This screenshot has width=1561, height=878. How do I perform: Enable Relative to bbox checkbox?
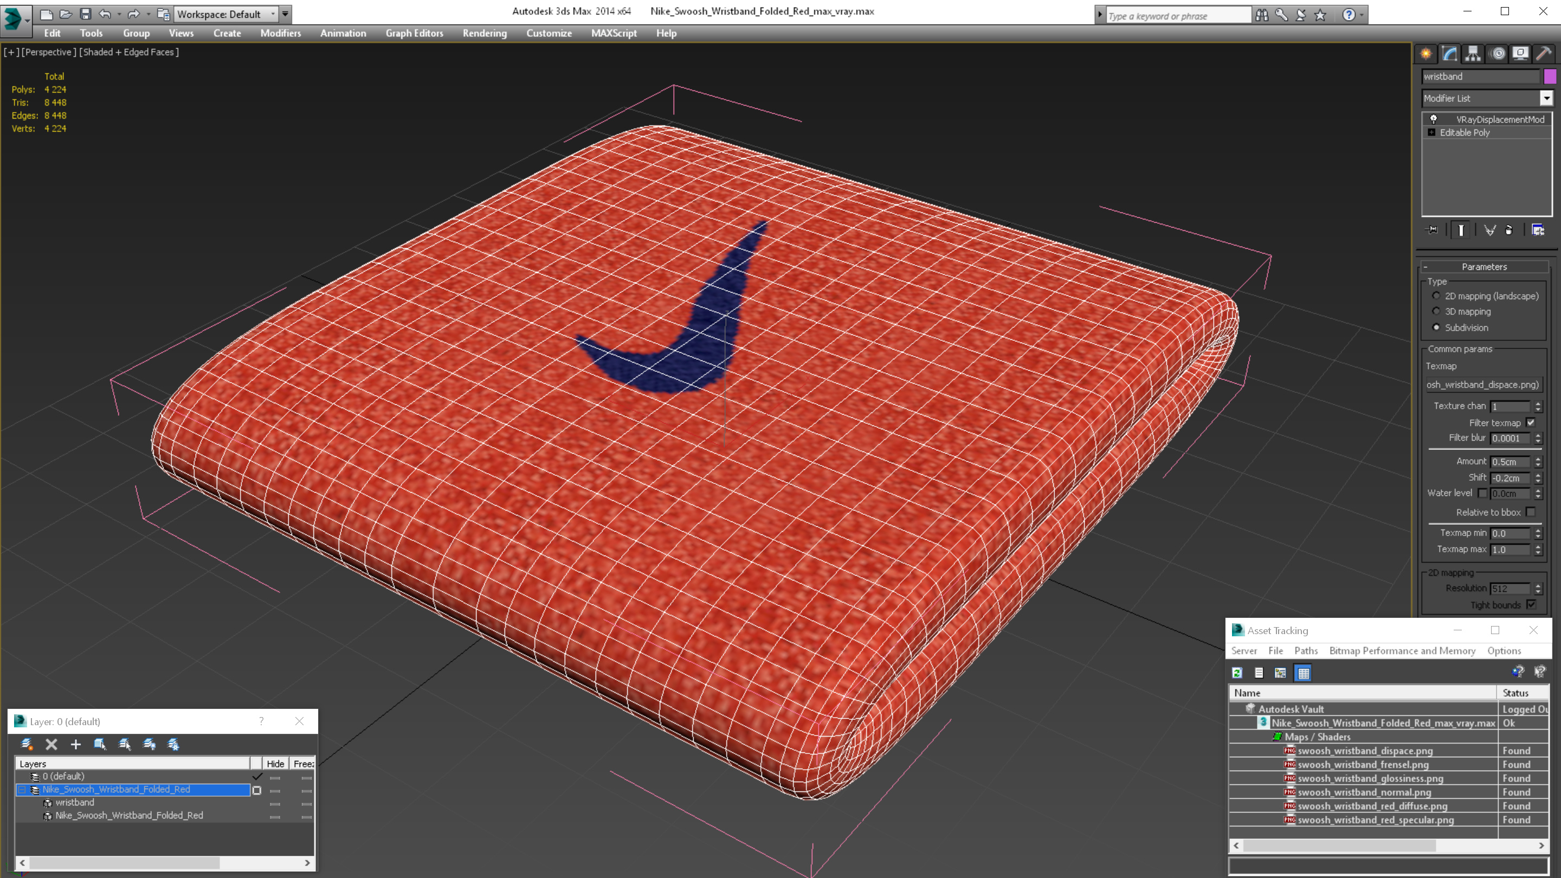1531,512
